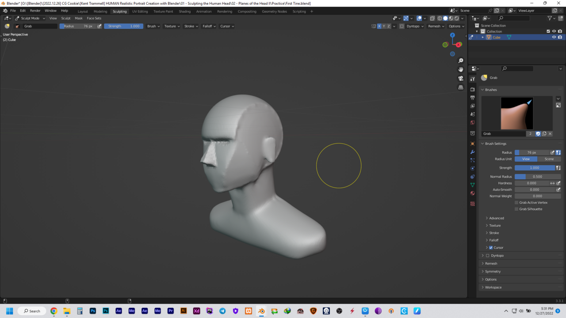Toggle camera view with the camera icon
This screenshot has width=566, height=318.
[x=461, y=79]
